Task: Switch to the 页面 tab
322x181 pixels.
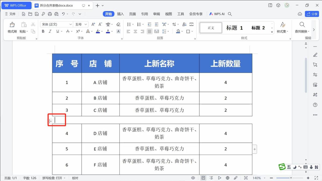Action: 133,14
